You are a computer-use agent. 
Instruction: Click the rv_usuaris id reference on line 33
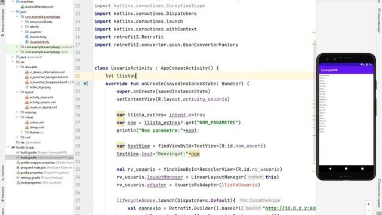(x=266, y=169)
